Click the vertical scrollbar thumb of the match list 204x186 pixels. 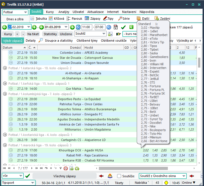pos(199,63)
